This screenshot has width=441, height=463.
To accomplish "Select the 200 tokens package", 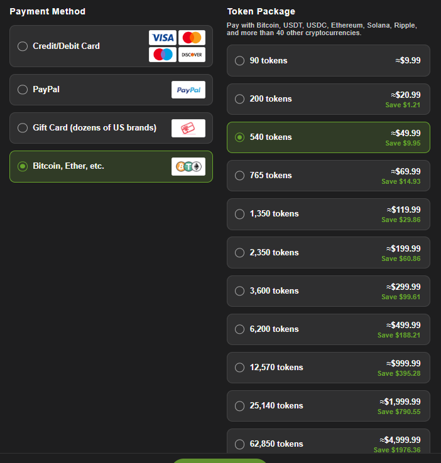I will [x=239, y=99].
